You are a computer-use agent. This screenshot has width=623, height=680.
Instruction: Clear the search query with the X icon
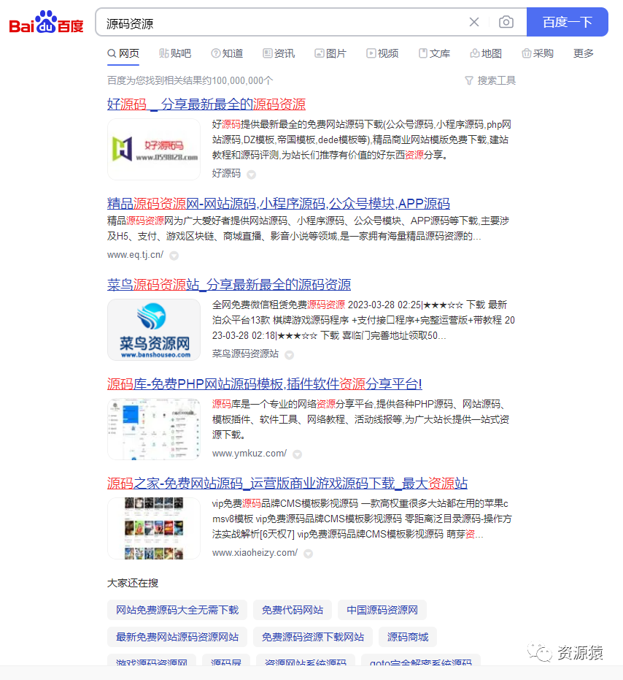click(x=474, y=22)
